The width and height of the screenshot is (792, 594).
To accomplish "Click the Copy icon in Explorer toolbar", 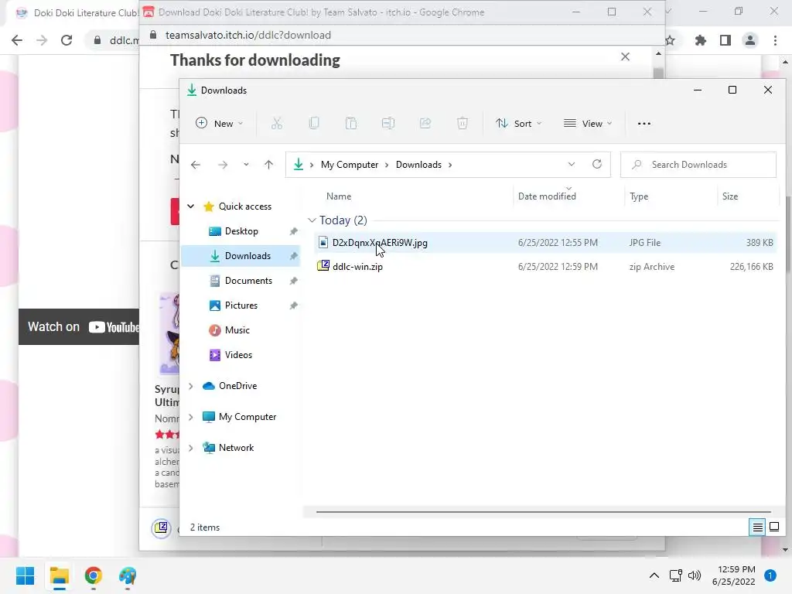I will coord(314,123).
